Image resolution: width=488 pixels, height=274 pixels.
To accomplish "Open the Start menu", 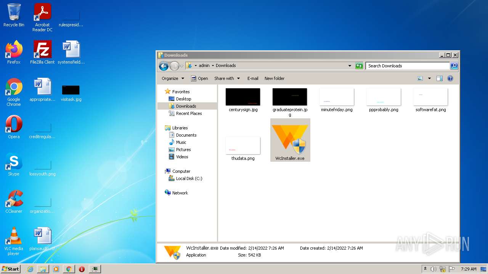I will [x=11, y=269].
